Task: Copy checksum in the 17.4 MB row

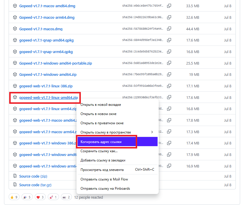Action: pos(169,143)
